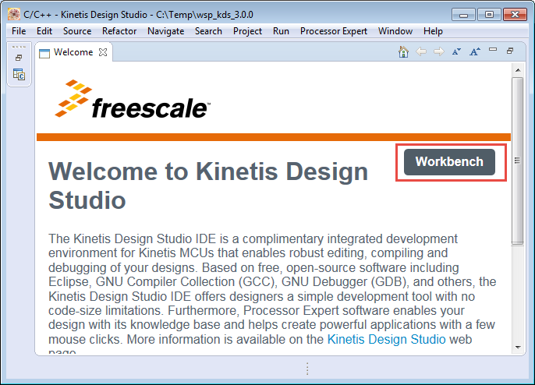The width and height of the screenshot is (535, 385).
Task: Click the forward navigation arrow icon
Action: [438, 52]
